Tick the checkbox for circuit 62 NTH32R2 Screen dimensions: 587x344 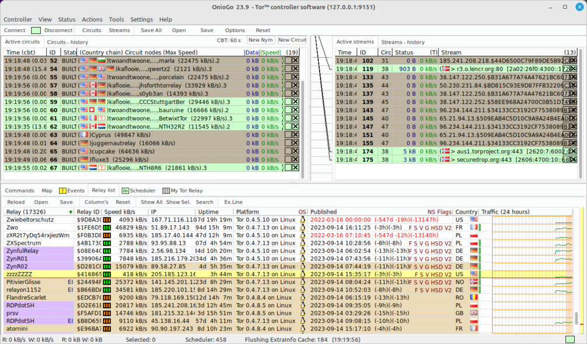(x=288, y=126)
